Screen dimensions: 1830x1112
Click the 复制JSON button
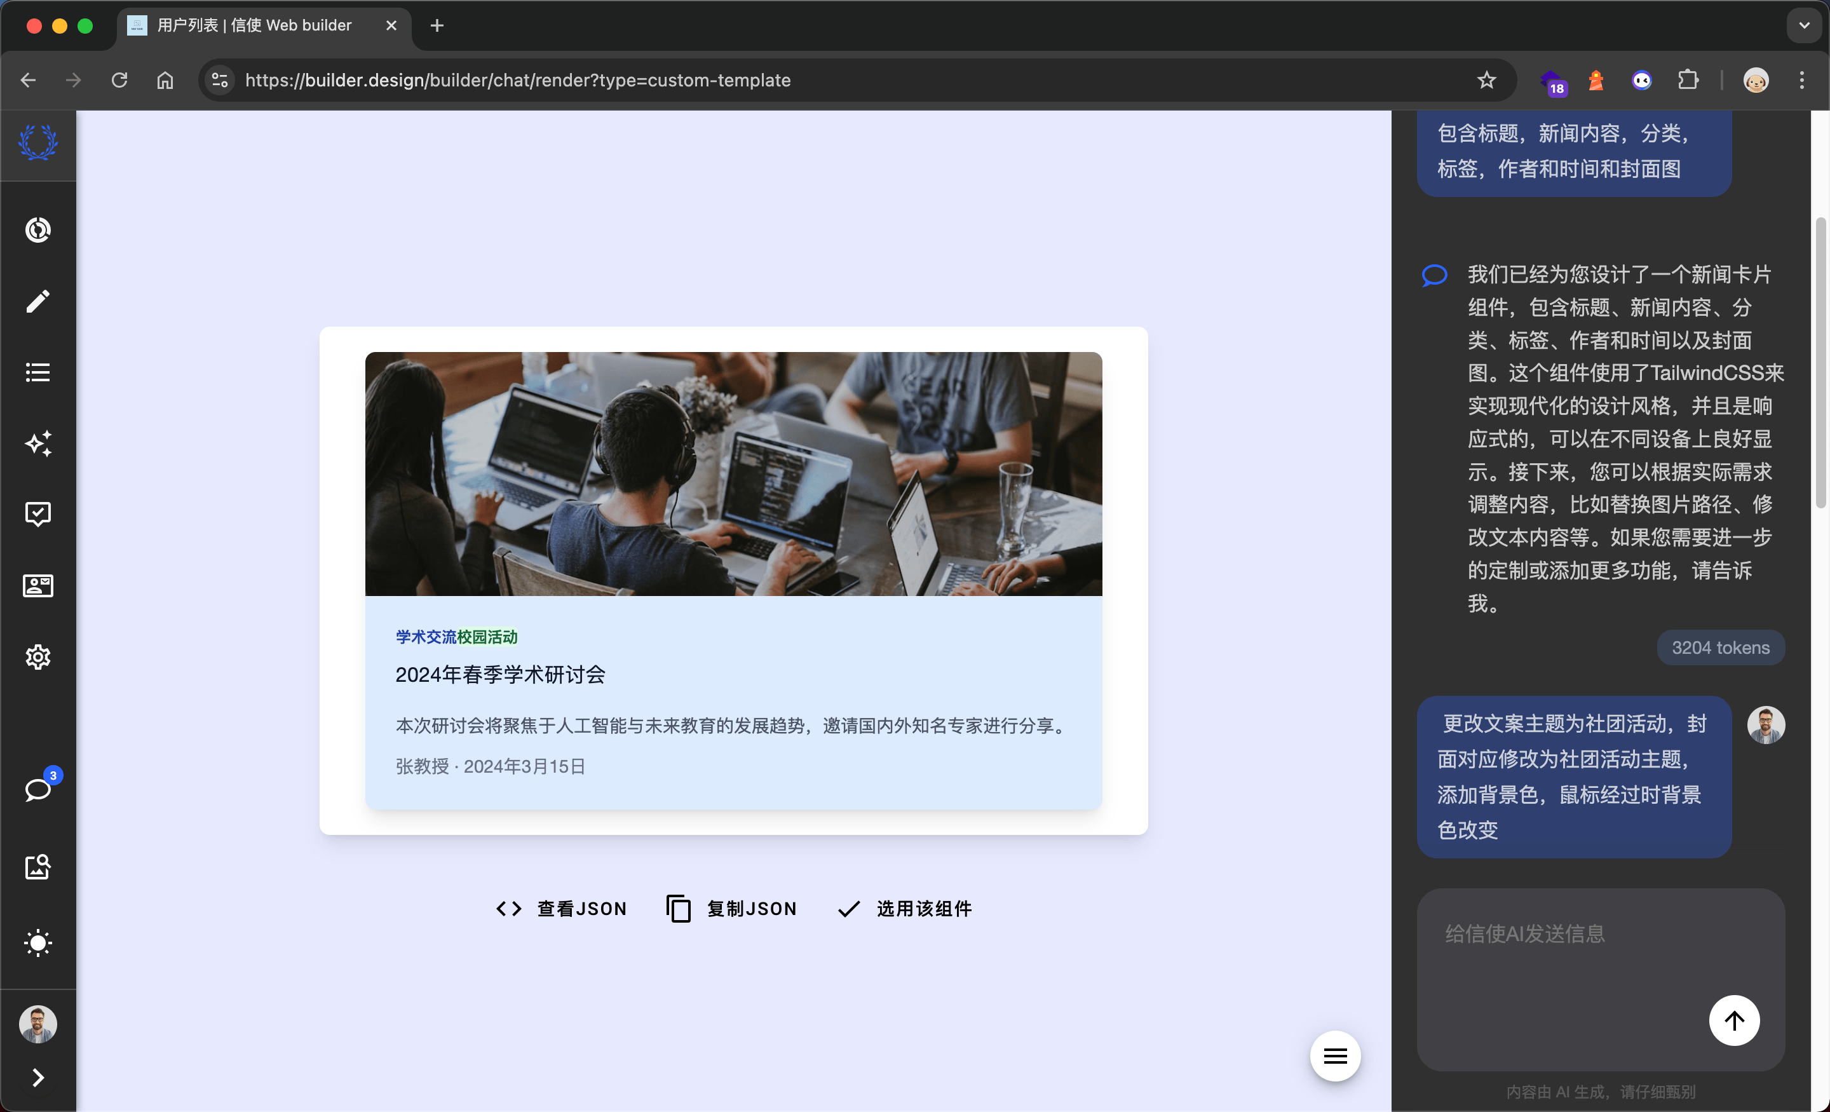point(731,909)
